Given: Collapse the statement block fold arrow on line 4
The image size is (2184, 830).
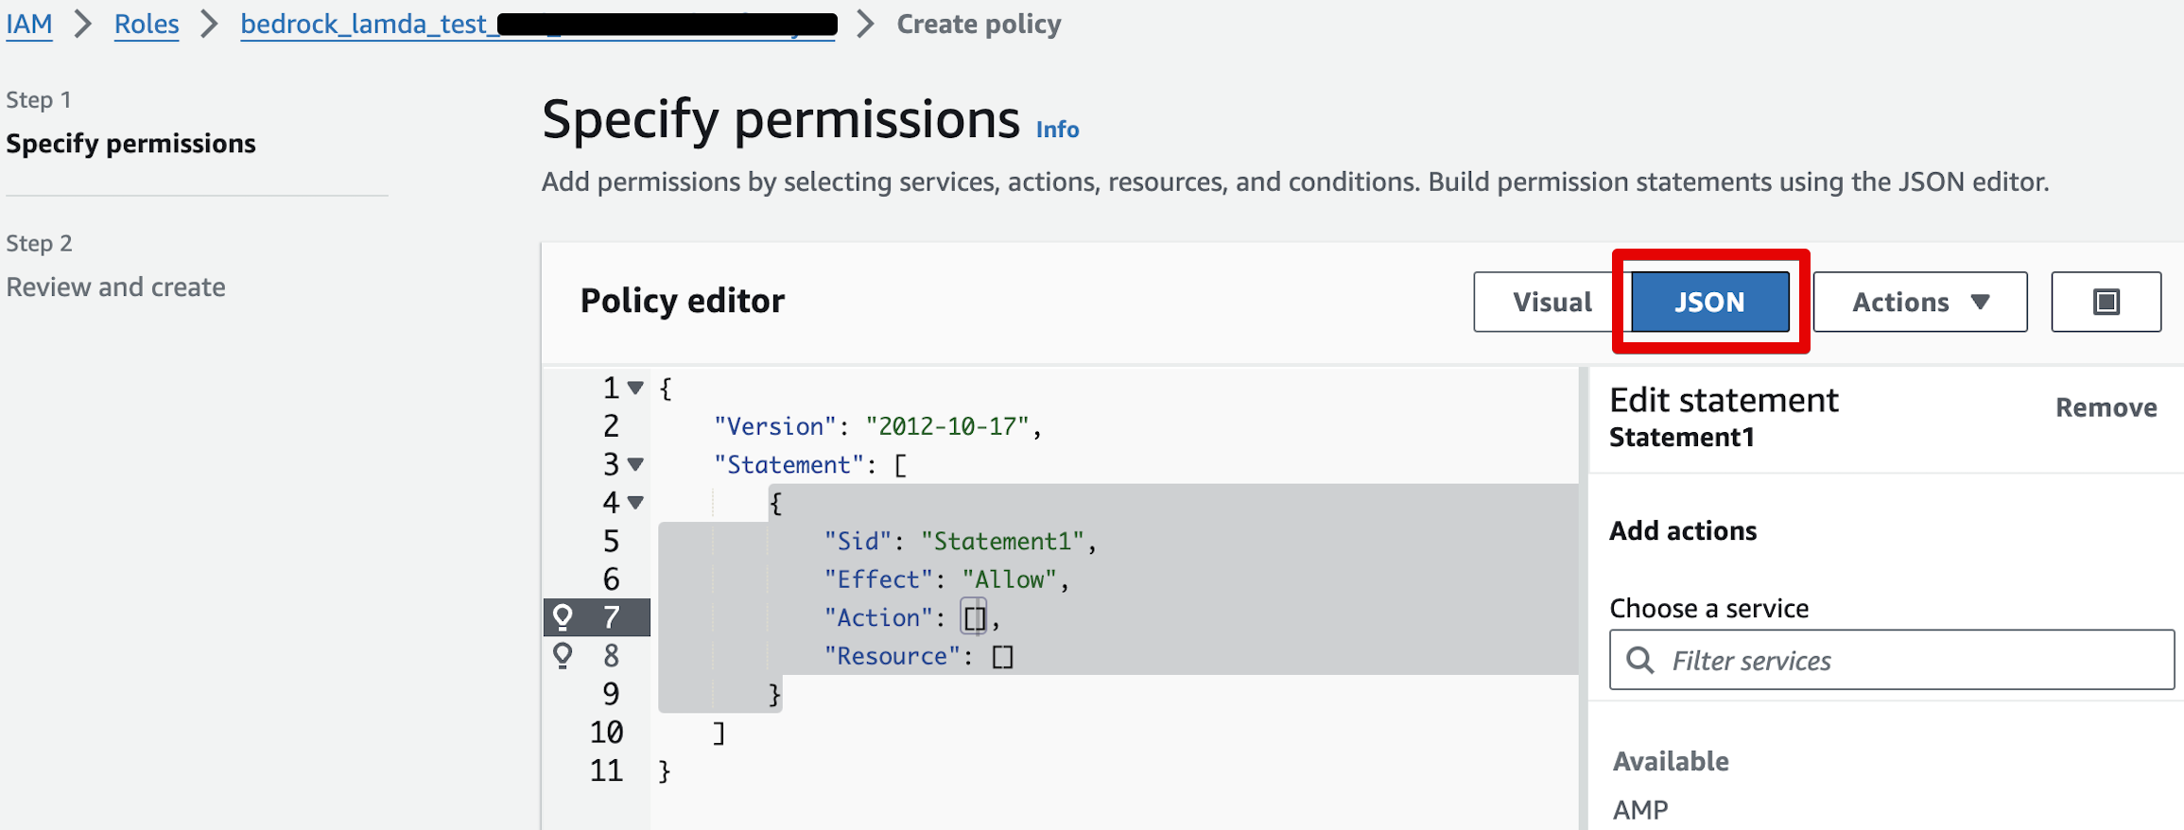Looking at the screenshot, I should (x=635, y=502).
